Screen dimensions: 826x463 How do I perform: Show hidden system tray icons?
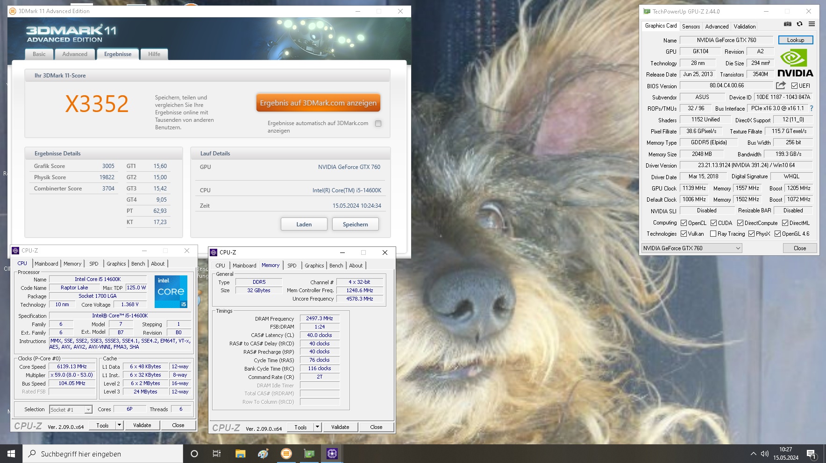click(753, 454)
